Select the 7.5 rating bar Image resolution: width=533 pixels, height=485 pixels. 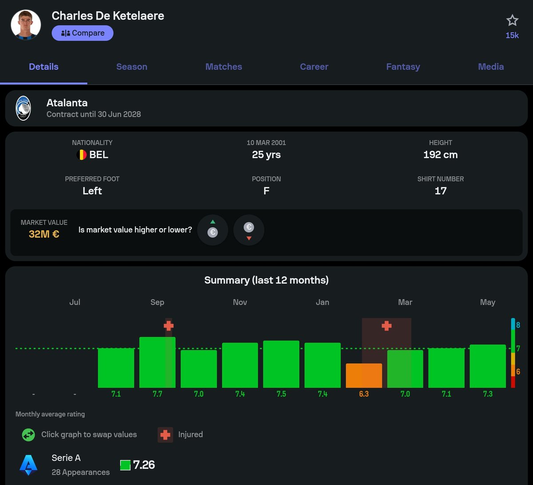pos(281,364)
